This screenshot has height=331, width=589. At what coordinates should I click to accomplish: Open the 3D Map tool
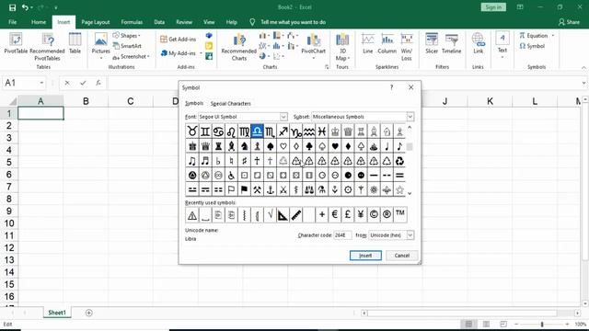click(342, 47)
